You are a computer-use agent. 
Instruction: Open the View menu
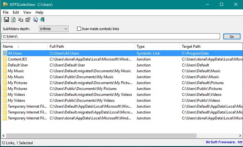[27, 12]
